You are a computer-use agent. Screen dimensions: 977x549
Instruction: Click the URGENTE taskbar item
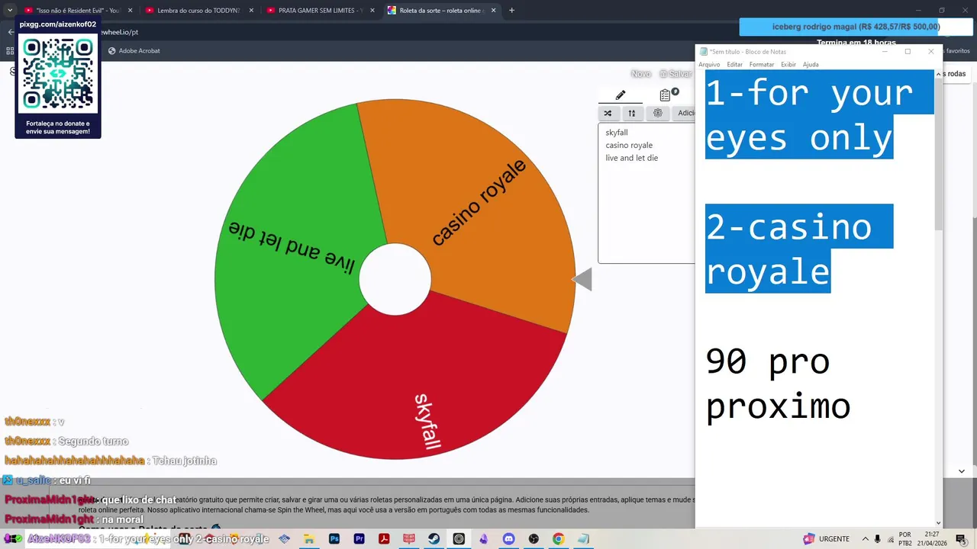click(826, 539)
